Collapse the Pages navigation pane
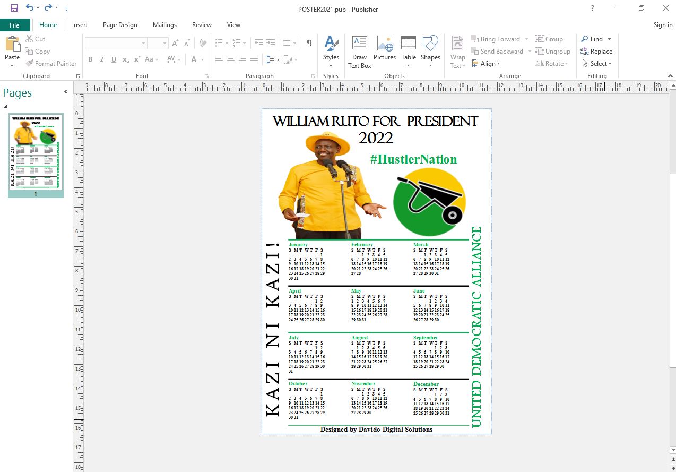Viewport: 676px width, 472px height. [x=66, y=92]
